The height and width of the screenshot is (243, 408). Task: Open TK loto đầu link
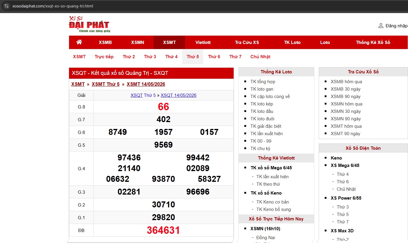coord(262,111)
